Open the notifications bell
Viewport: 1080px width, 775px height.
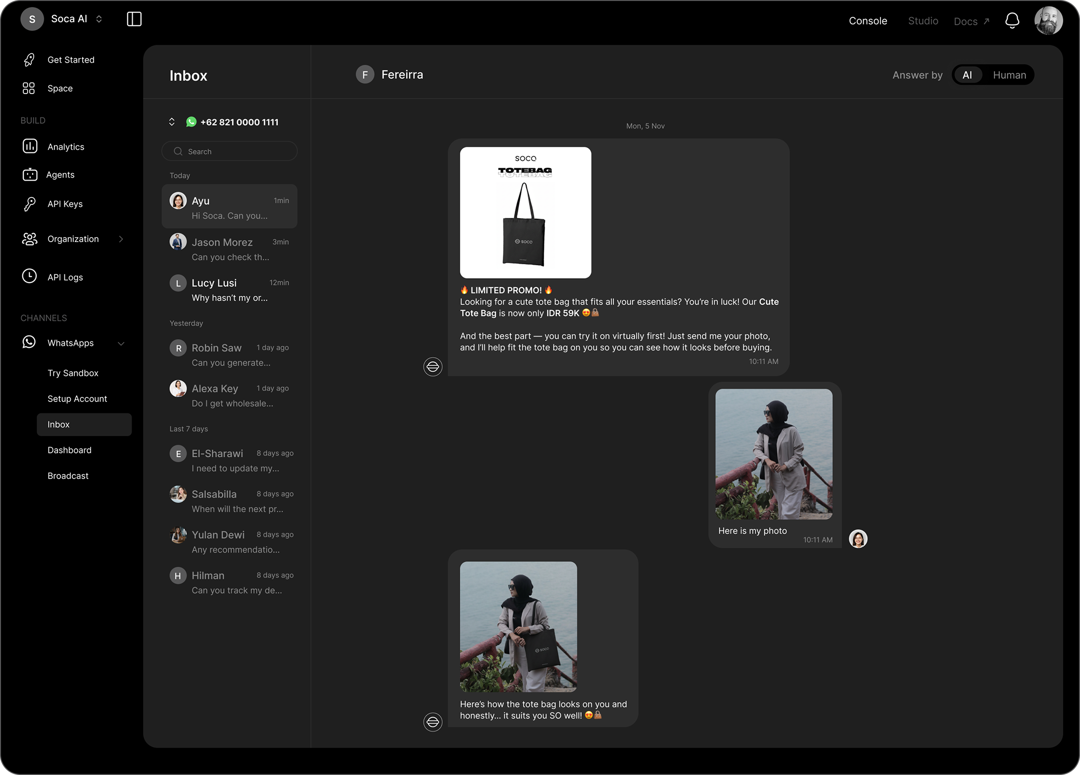click(1012, 21)
